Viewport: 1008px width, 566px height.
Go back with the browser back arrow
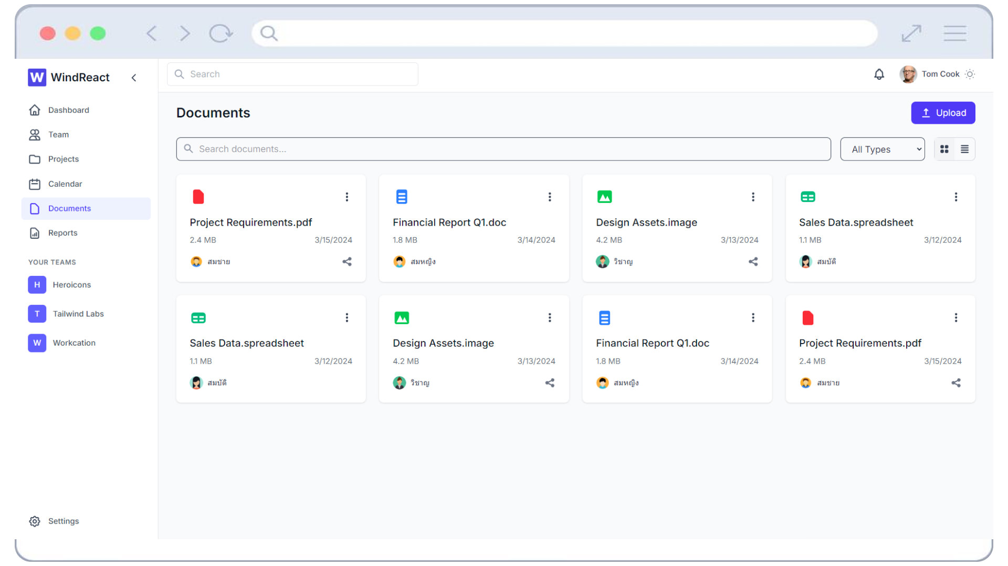click(152, 34)
